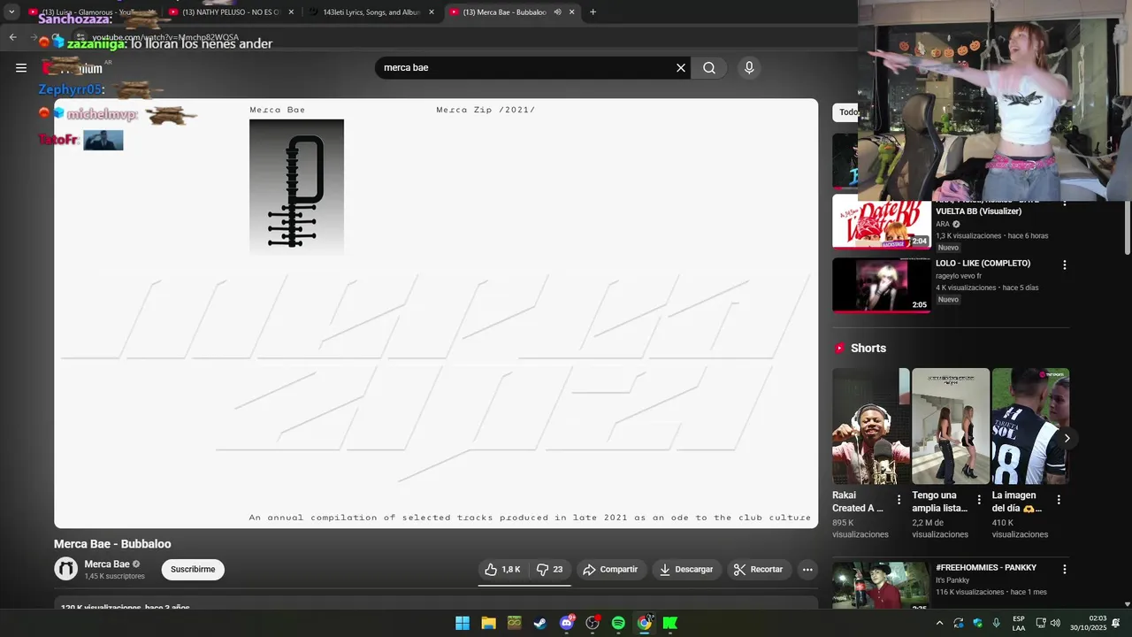The image size is (1132, 637).
Task: Open 'La imagen del día' short thumbnail
Action: [1030, 426]
